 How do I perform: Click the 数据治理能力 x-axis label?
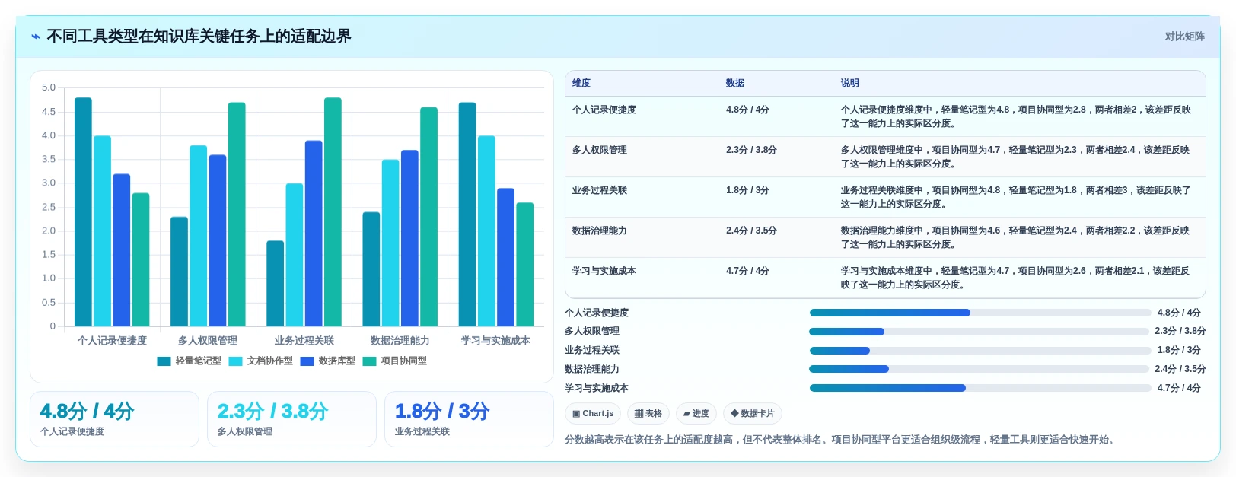point(400,341)
